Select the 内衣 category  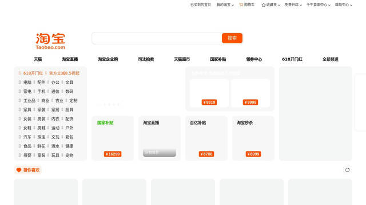55,119
